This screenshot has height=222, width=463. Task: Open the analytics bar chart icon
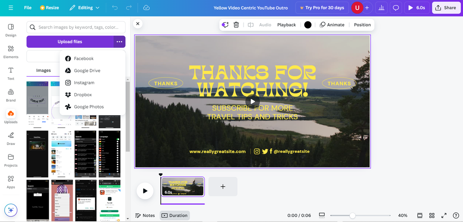tap(381, 8)
